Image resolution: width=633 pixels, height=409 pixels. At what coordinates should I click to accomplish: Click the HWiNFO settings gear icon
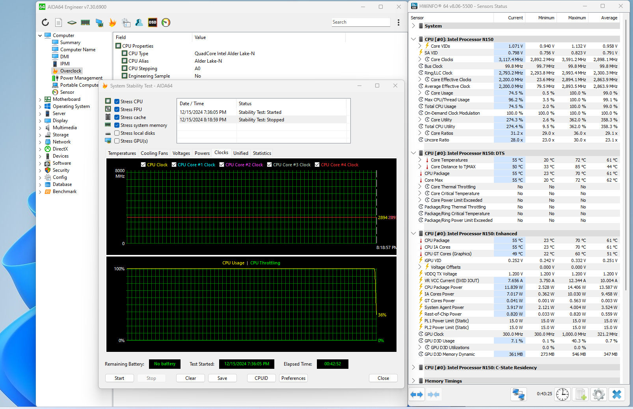598,394
